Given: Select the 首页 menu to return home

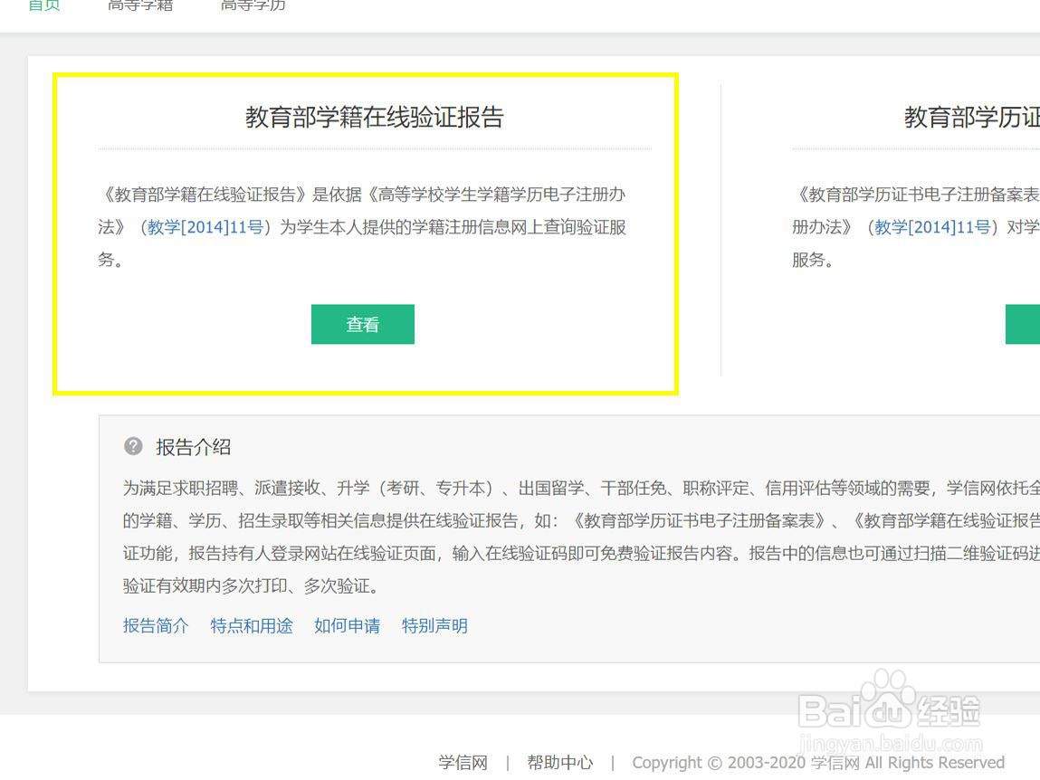Looking at the screenshot, I should (x=43, y=6).
